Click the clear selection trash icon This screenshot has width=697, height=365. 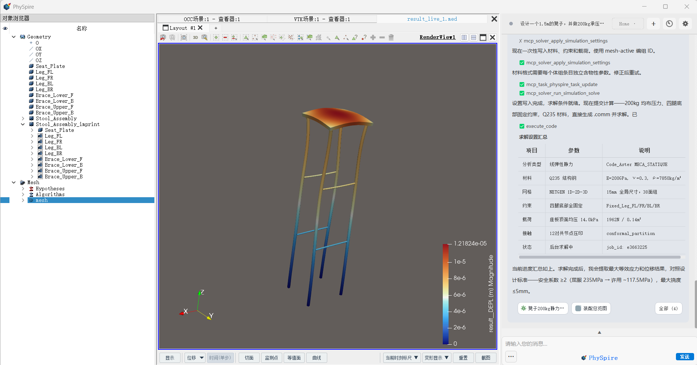tap(391, 37)
